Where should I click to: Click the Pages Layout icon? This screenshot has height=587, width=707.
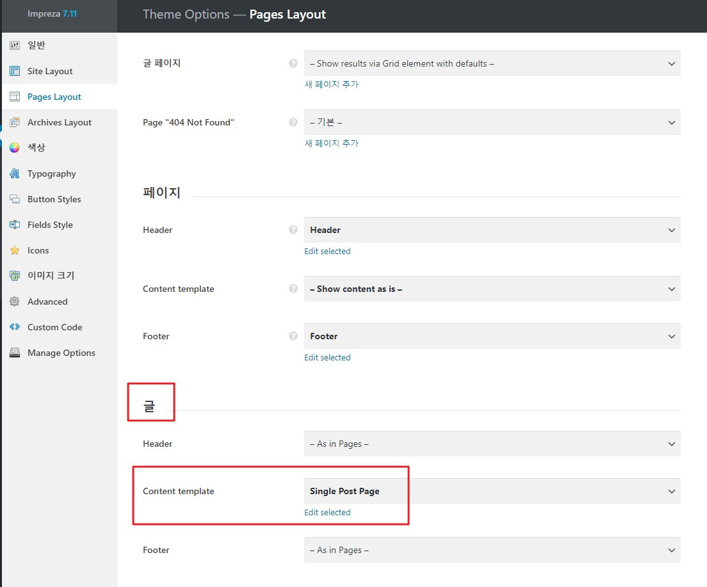click(x=15, y=97)
